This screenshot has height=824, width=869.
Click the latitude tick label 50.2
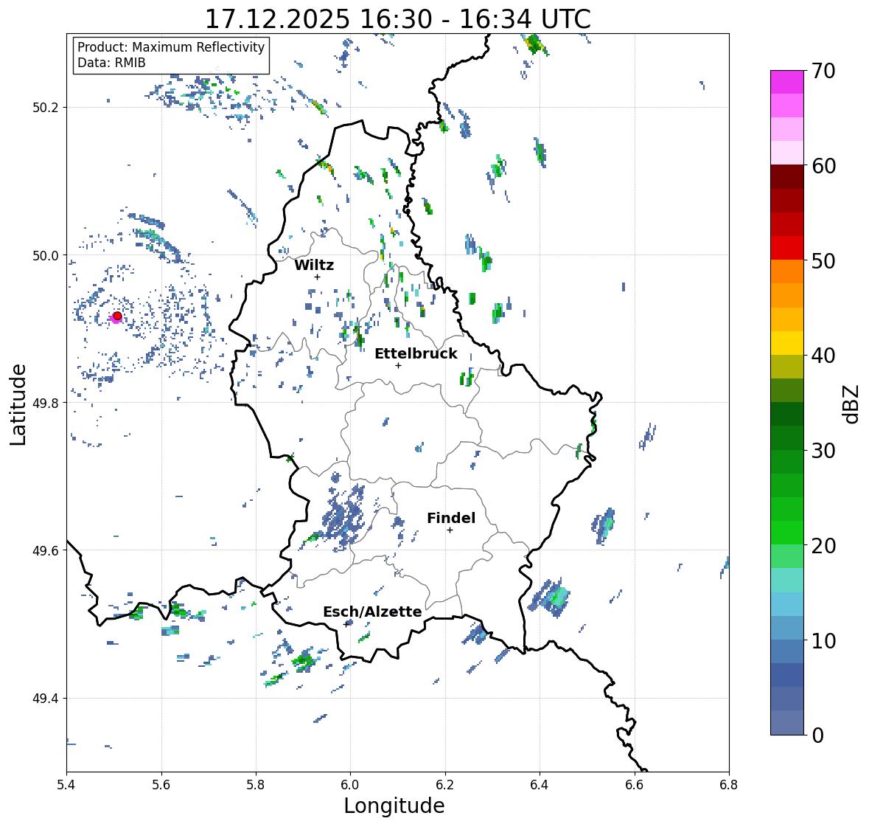(x=46, y=108)
